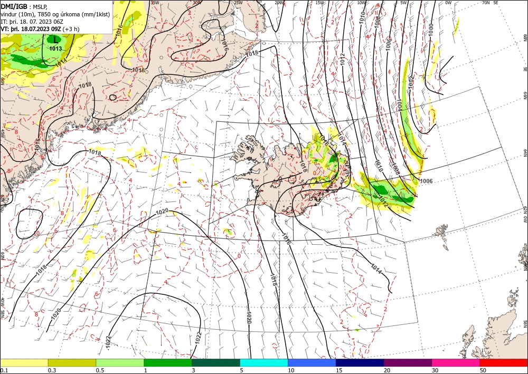Pick the blue 10–15 legend color band
This screenshot has width=528, height=374.
pos(312,362)
